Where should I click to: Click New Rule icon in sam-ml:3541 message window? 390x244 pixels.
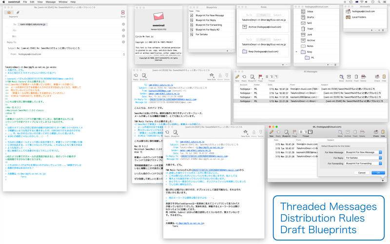click(x=246, y=132)
